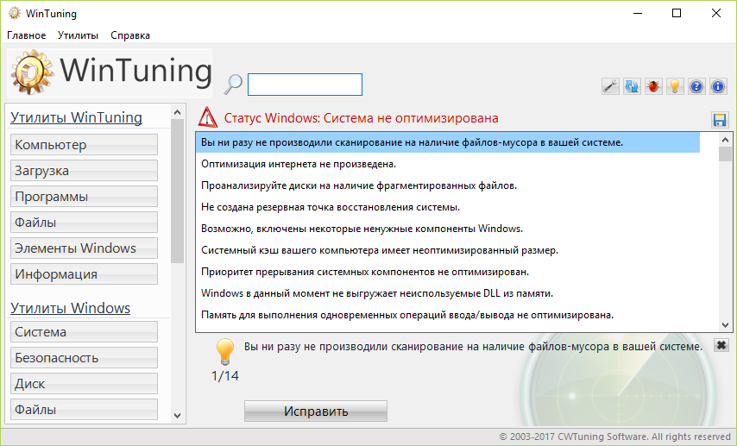Click the light bulb tips icon in toolbar
737x446 pixels.
675,86
